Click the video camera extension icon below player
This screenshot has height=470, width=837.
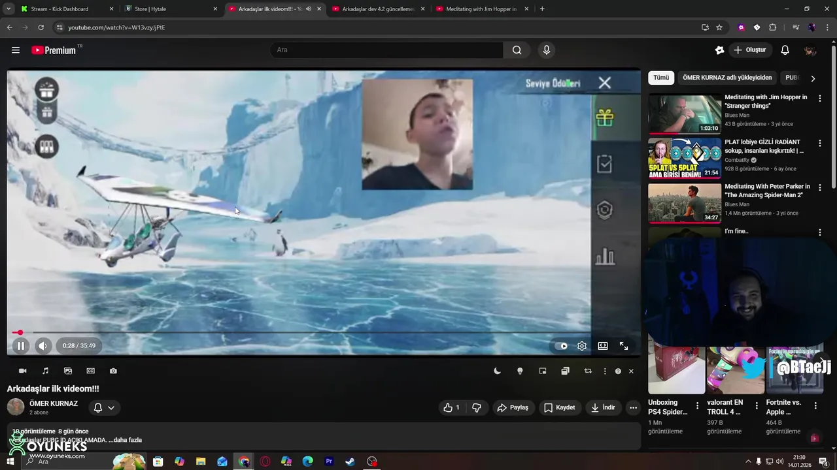point(23,371)
